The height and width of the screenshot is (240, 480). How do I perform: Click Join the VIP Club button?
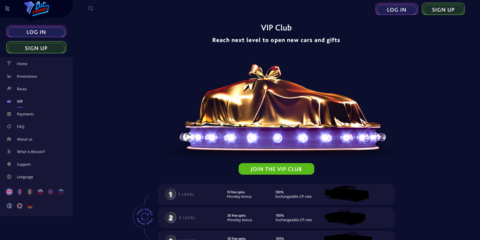click(276, 169)
